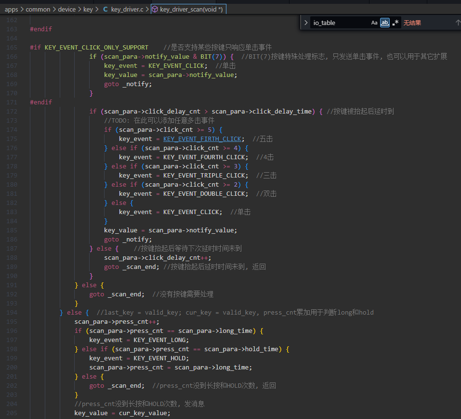This screenshot has width=461, height=419.
Task: Open the device breadcrumb segment
Action: 67,10
